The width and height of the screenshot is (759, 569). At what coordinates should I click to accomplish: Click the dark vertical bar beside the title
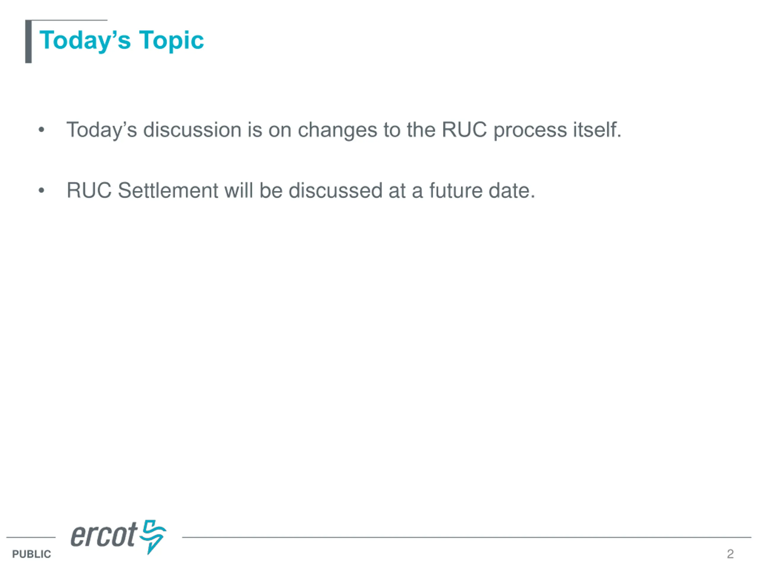pyautogui.click(x=28, y=41)
